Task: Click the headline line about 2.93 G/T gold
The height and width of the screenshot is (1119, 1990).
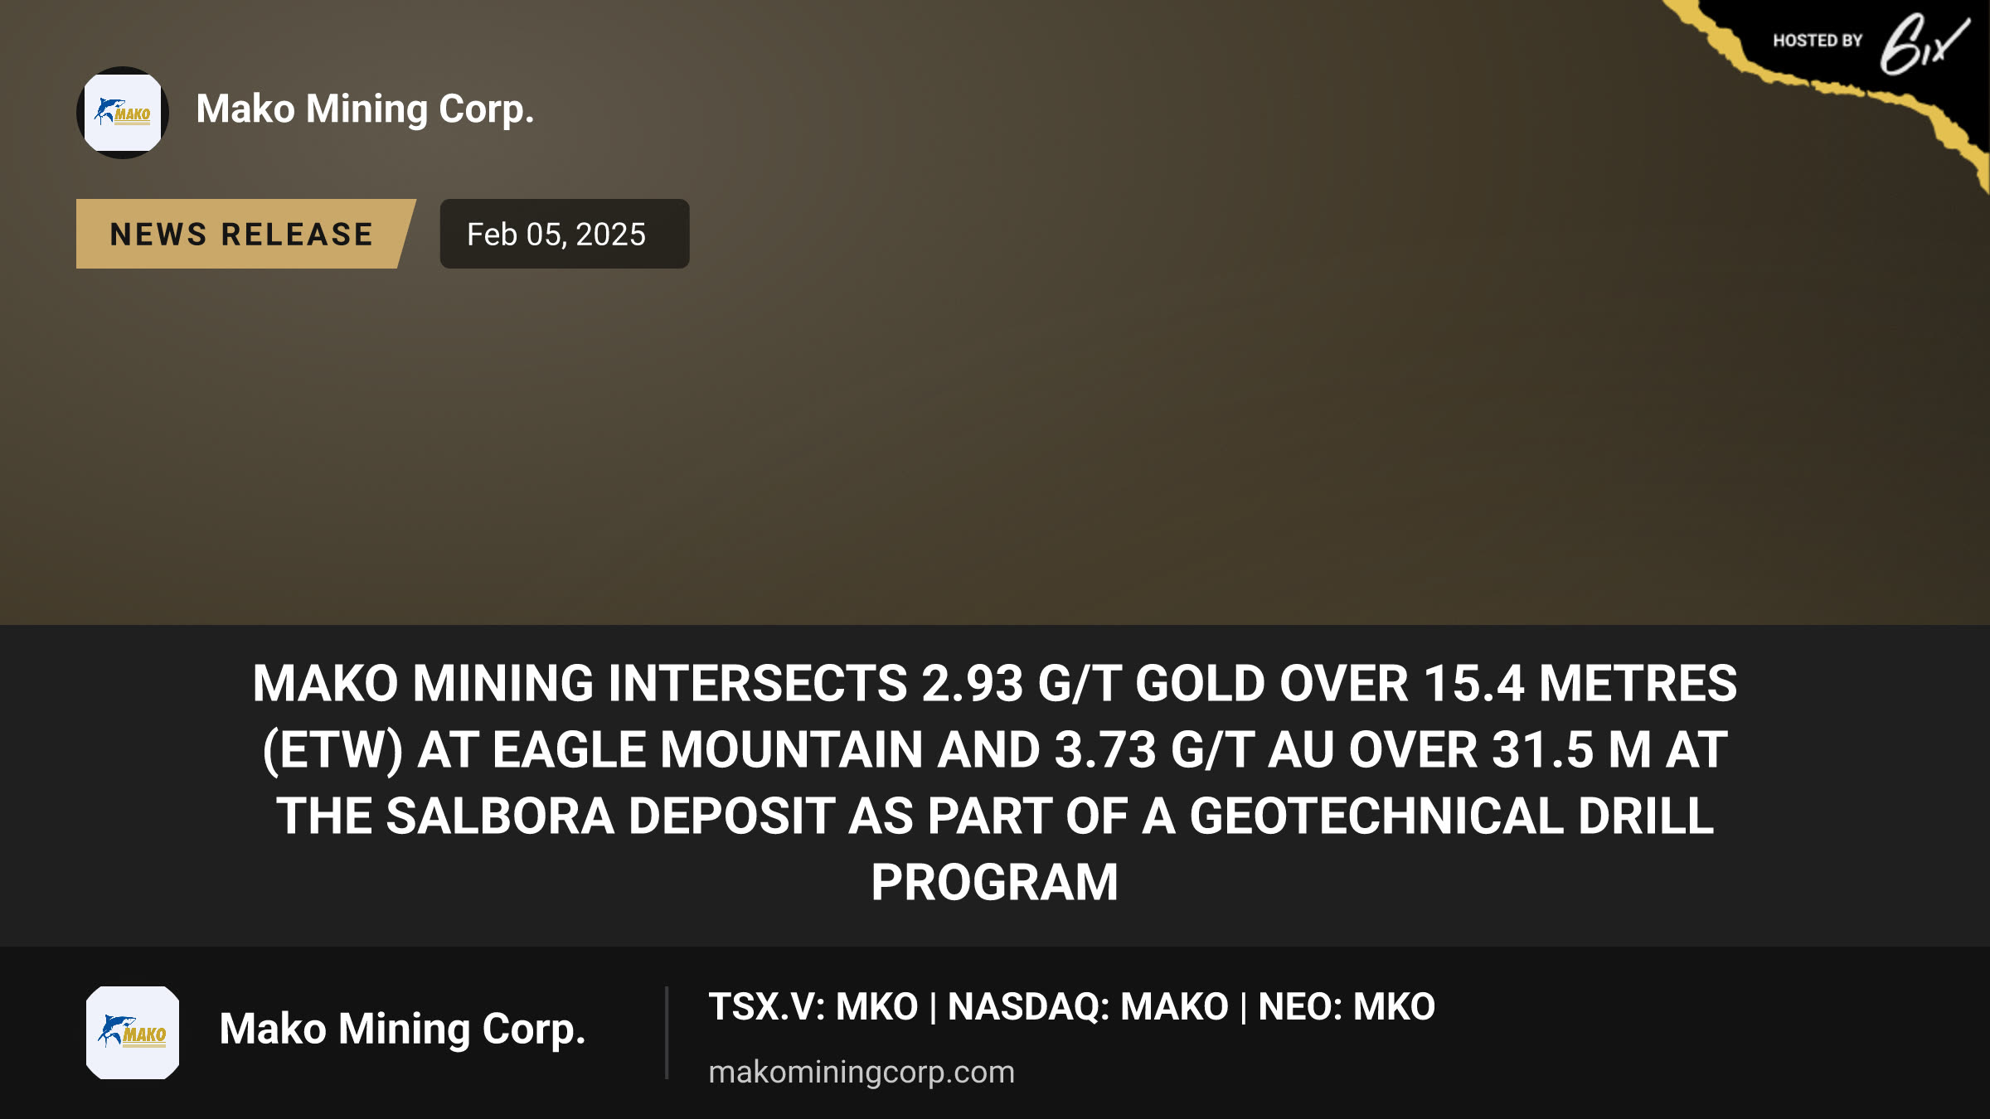Action: pos(995,684)
